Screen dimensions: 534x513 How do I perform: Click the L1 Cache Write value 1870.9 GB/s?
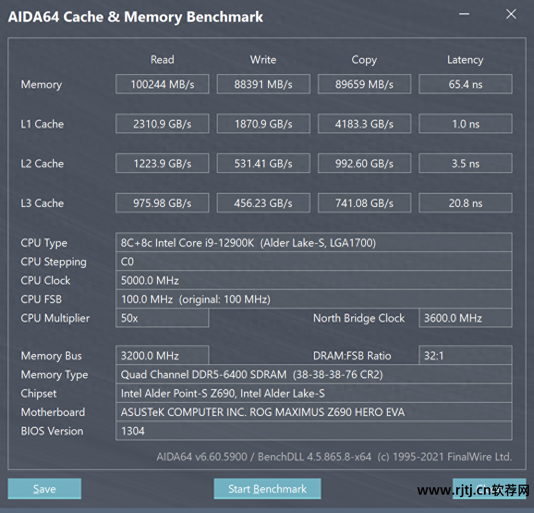[x=263, y=124]
